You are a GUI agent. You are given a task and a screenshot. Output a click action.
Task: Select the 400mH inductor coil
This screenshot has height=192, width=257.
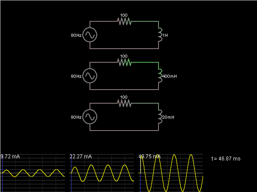tap(160, 76)
